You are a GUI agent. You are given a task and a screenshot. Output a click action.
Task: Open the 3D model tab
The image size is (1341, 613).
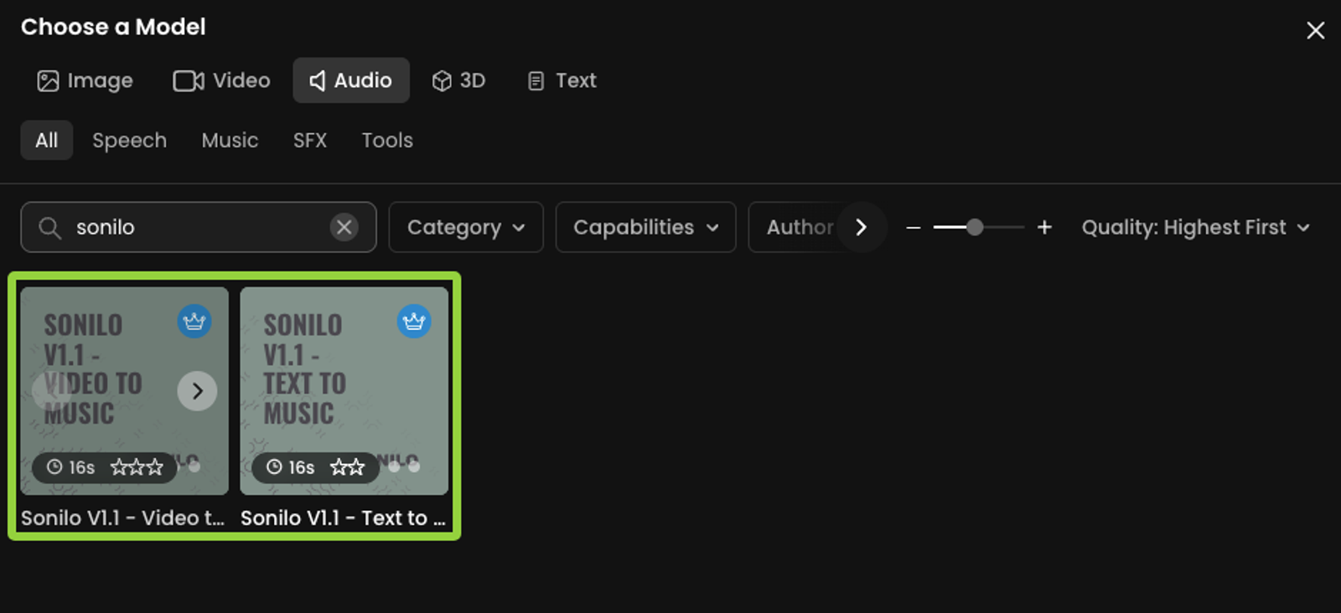click(458, 80)
